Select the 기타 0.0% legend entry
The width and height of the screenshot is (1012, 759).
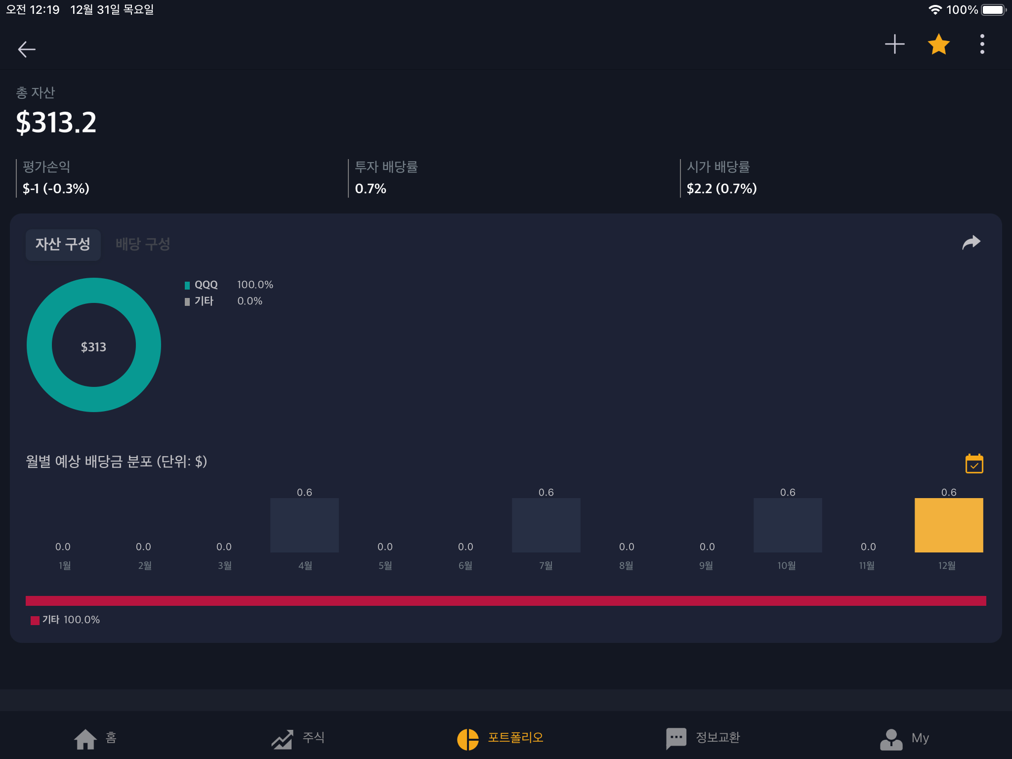204,301
